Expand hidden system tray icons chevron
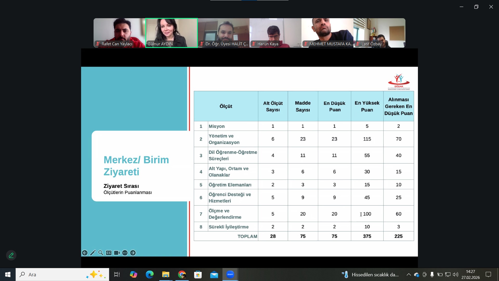The image size is (499, 281). [409, 274]
